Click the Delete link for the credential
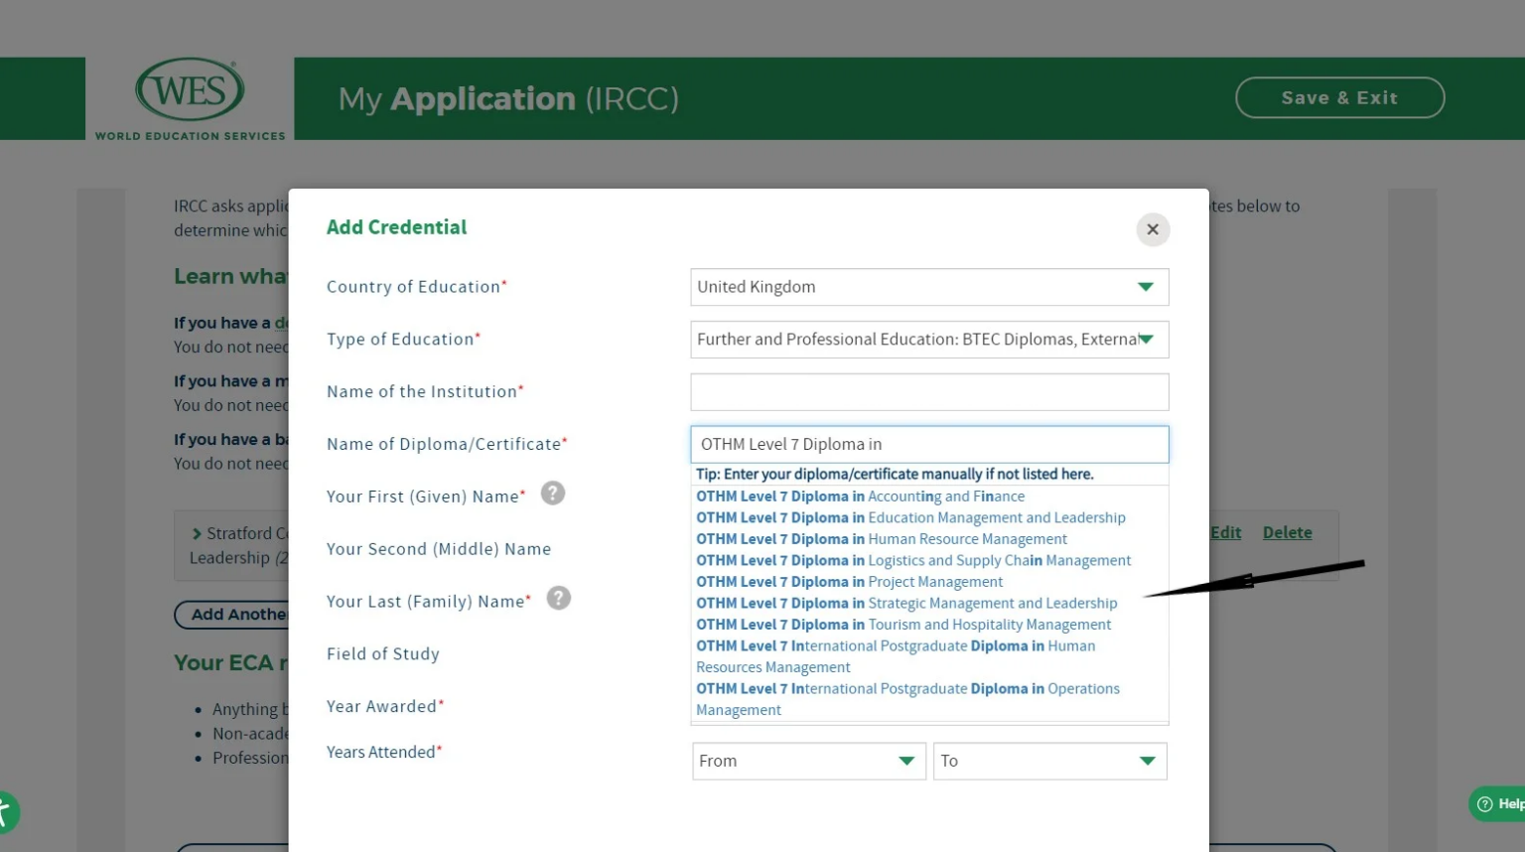This screenshot has width=1525, height=852. tap(1287, 532)
